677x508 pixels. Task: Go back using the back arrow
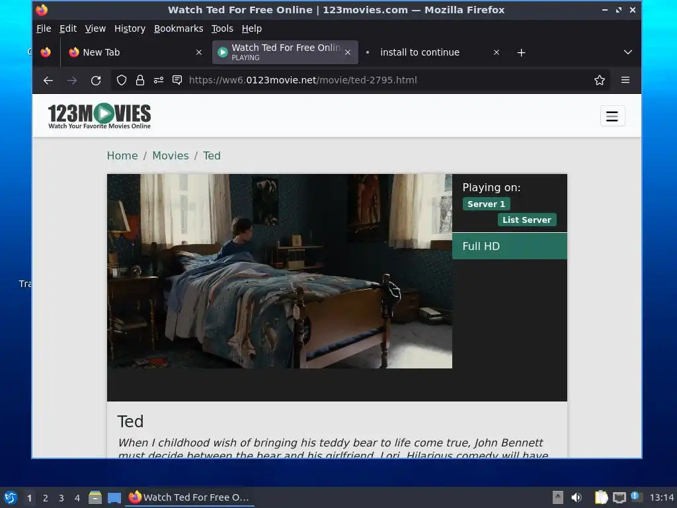(48, 80)
